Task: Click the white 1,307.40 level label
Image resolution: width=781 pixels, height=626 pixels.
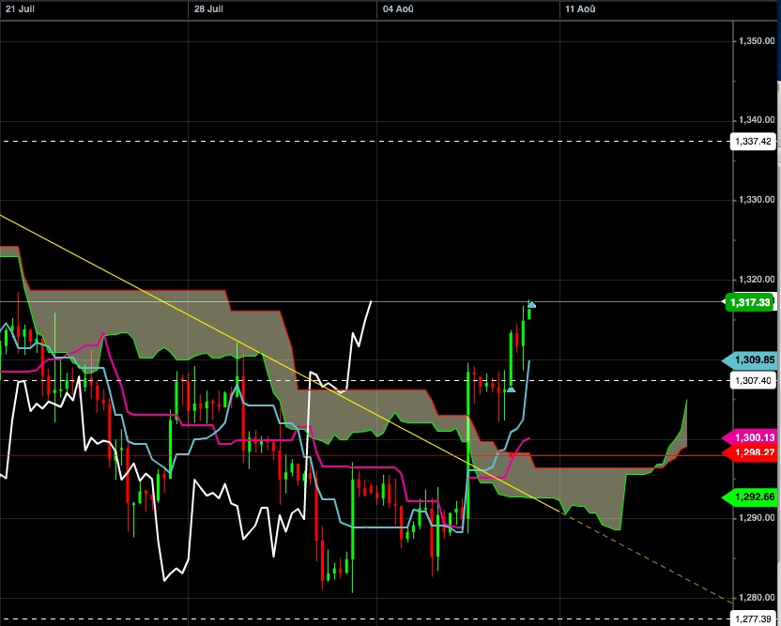Action: pos(753,380)
